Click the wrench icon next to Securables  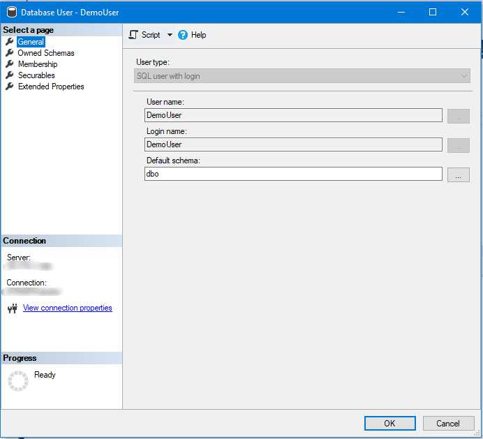pos(10,75)
